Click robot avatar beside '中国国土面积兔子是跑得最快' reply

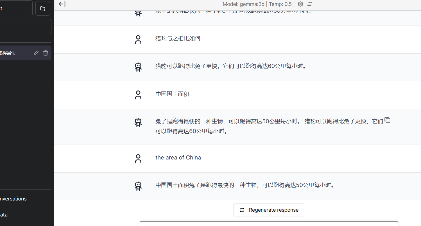(x=138, y=186)
